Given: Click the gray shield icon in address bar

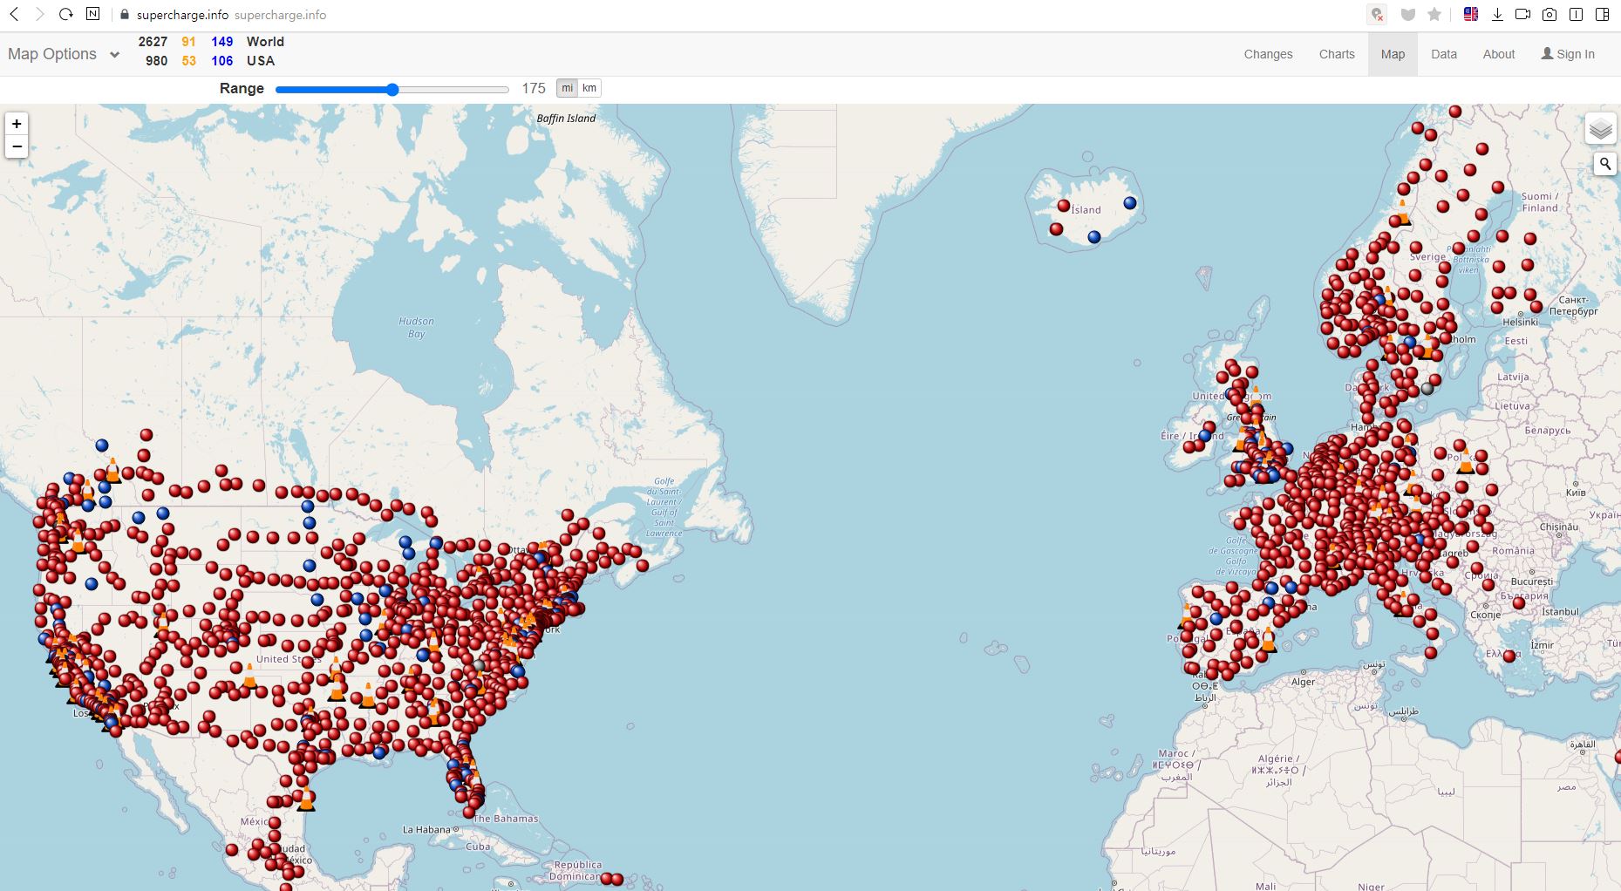Looking at the screenshot, I should pos(1407,15).
